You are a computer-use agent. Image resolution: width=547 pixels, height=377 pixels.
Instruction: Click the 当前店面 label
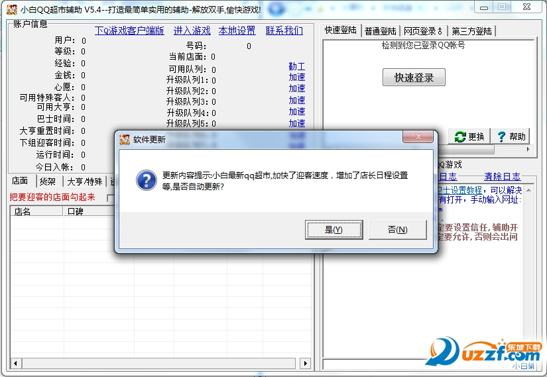click(188, 57)
